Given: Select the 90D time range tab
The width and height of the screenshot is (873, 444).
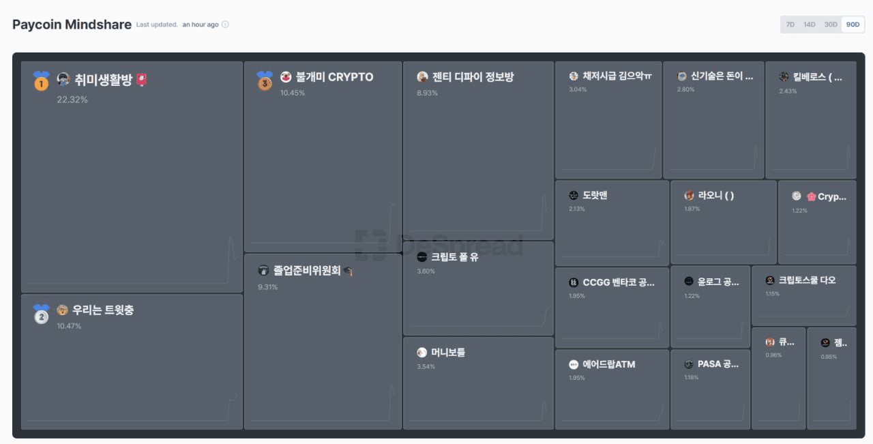Looking at the screenshot, I should [x=853, y=25].
